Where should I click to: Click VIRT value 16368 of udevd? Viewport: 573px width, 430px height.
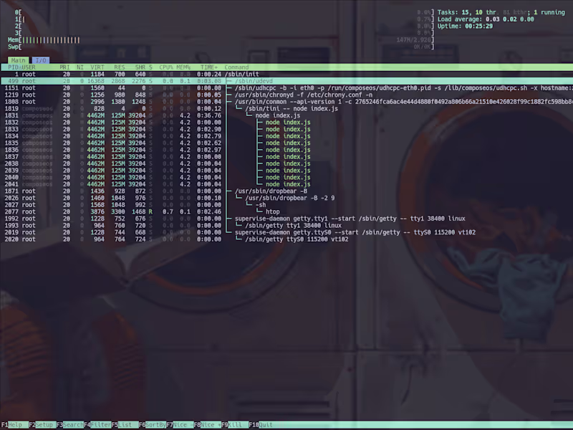tap(96, 81)
